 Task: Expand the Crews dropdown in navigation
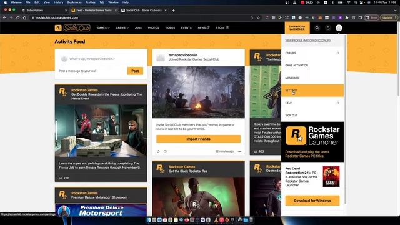pyautogui.click(x=122, y=27)
